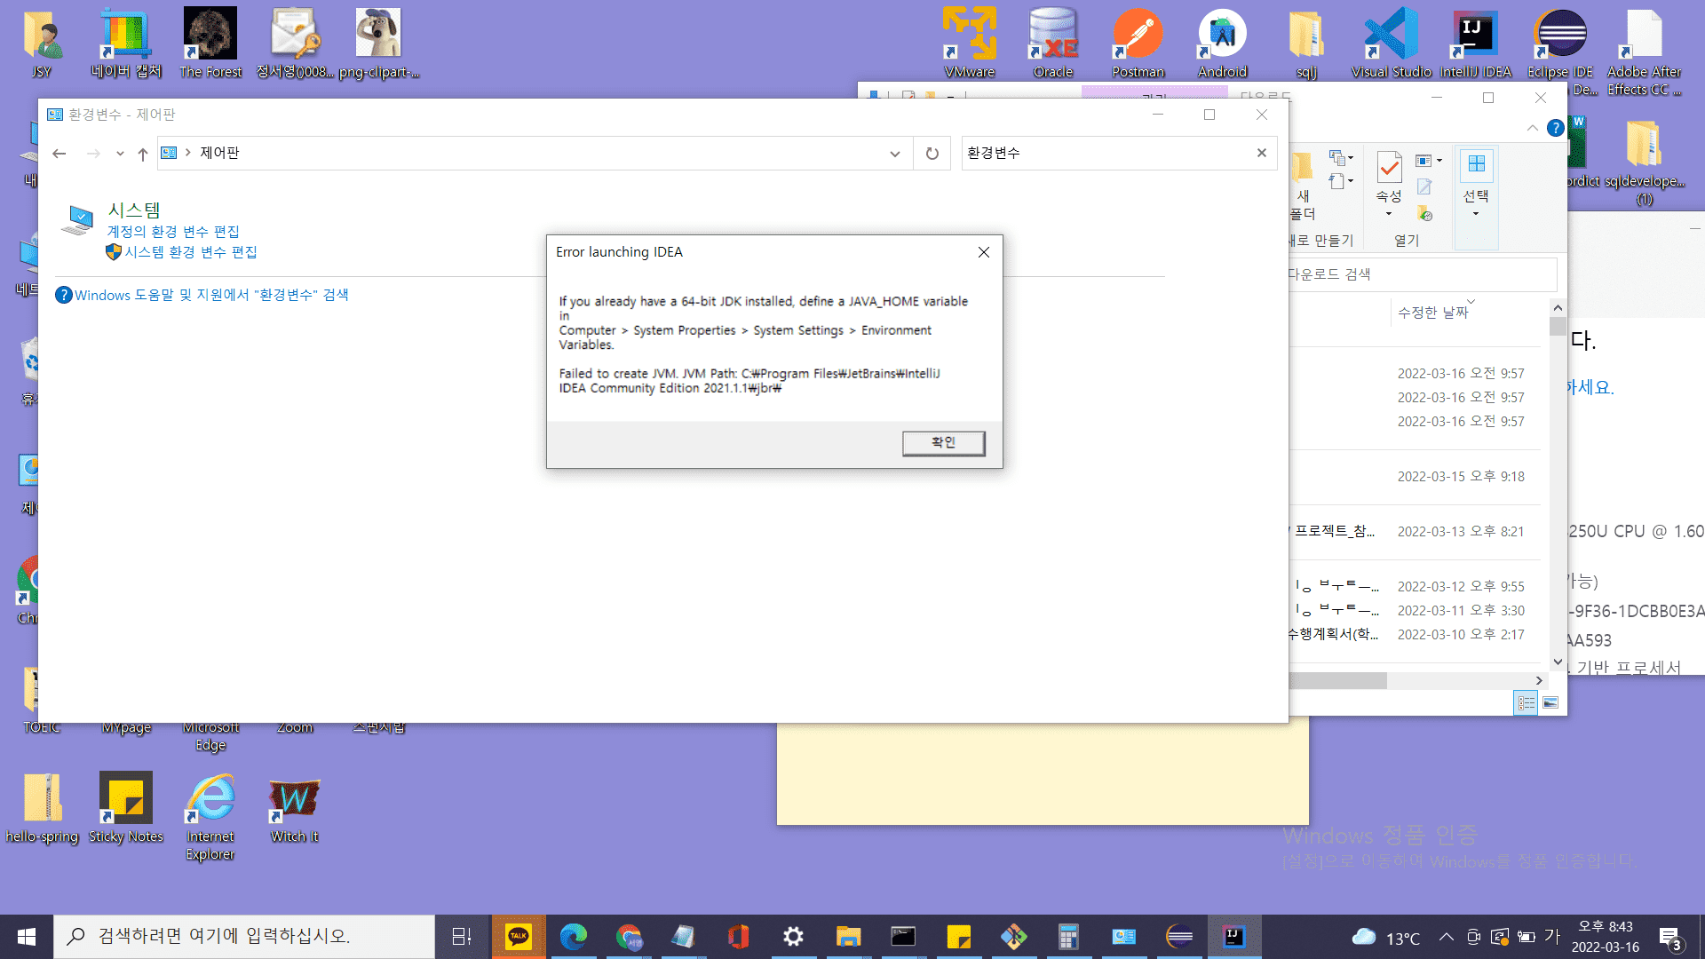Open the recent locations dropdown arrow

pos(120,154)
